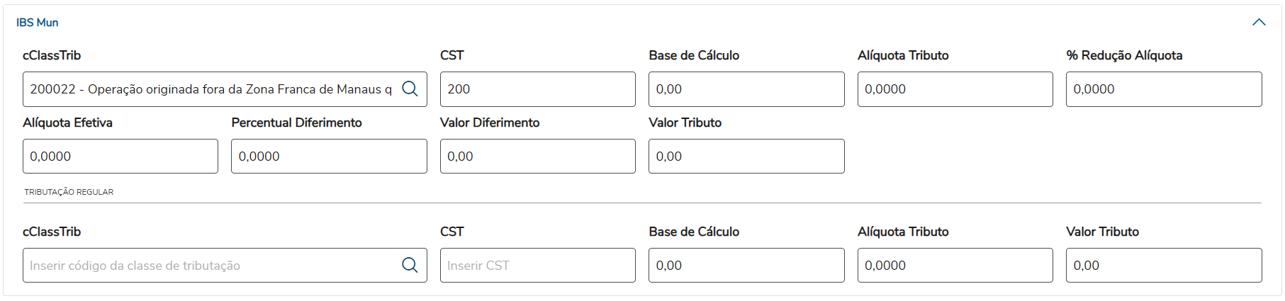Click 'Inserir código da classe de tributação' field

(211, 266)
